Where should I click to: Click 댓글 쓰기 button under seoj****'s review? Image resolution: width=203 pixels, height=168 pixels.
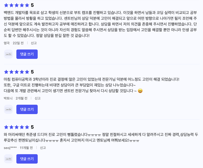point(27,159)
